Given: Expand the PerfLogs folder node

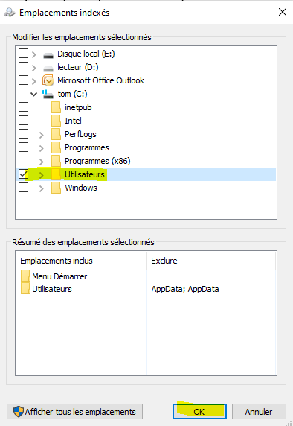Looking at the screenshot, I should (x=41, y=135).
